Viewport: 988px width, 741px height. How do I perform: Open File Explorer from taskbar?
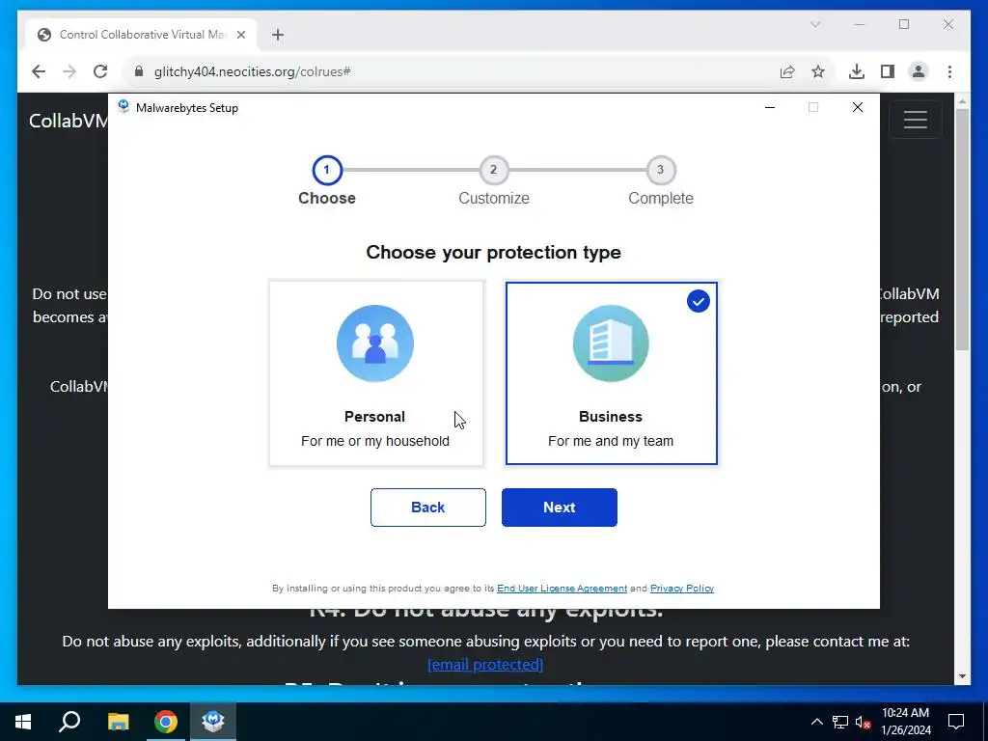pyautogui.click(x=118, y=722)
